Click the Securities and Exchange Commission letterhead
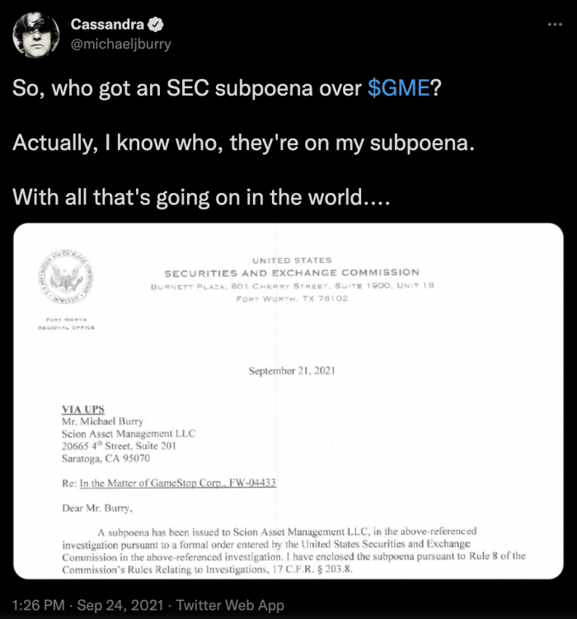This screenshot has width=577, height=619. (x=292, y=273)
